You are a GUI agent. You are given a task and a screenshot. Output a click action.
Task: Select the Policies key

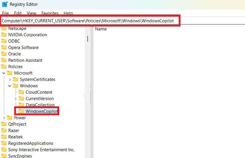(15, 67)
